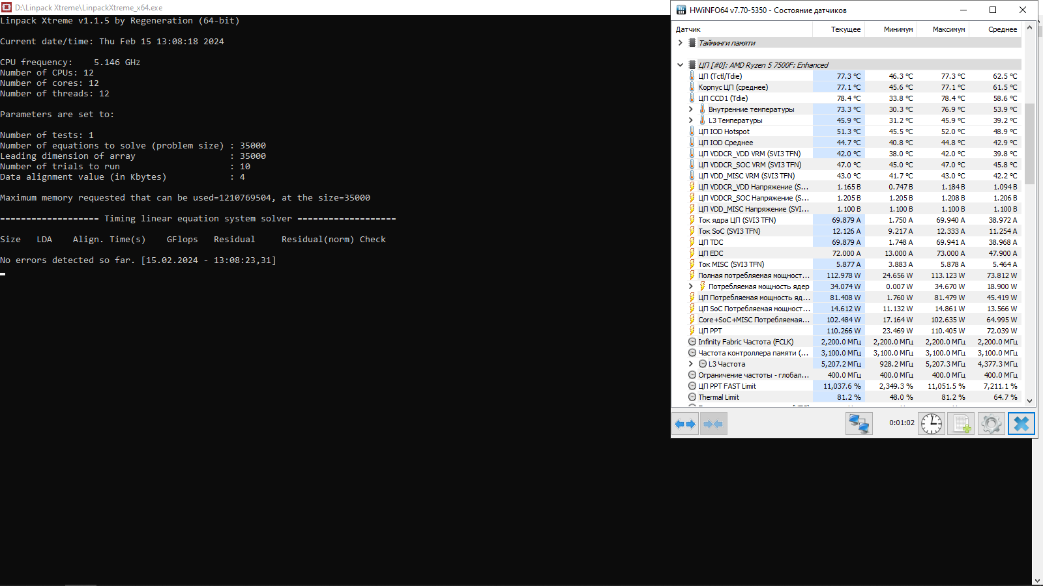Maximize the HWiNFO64 sensor window
This screenshot has height=586, width=1043.
click(993, 10)
